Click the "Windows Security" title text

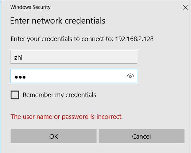[30, 7]
